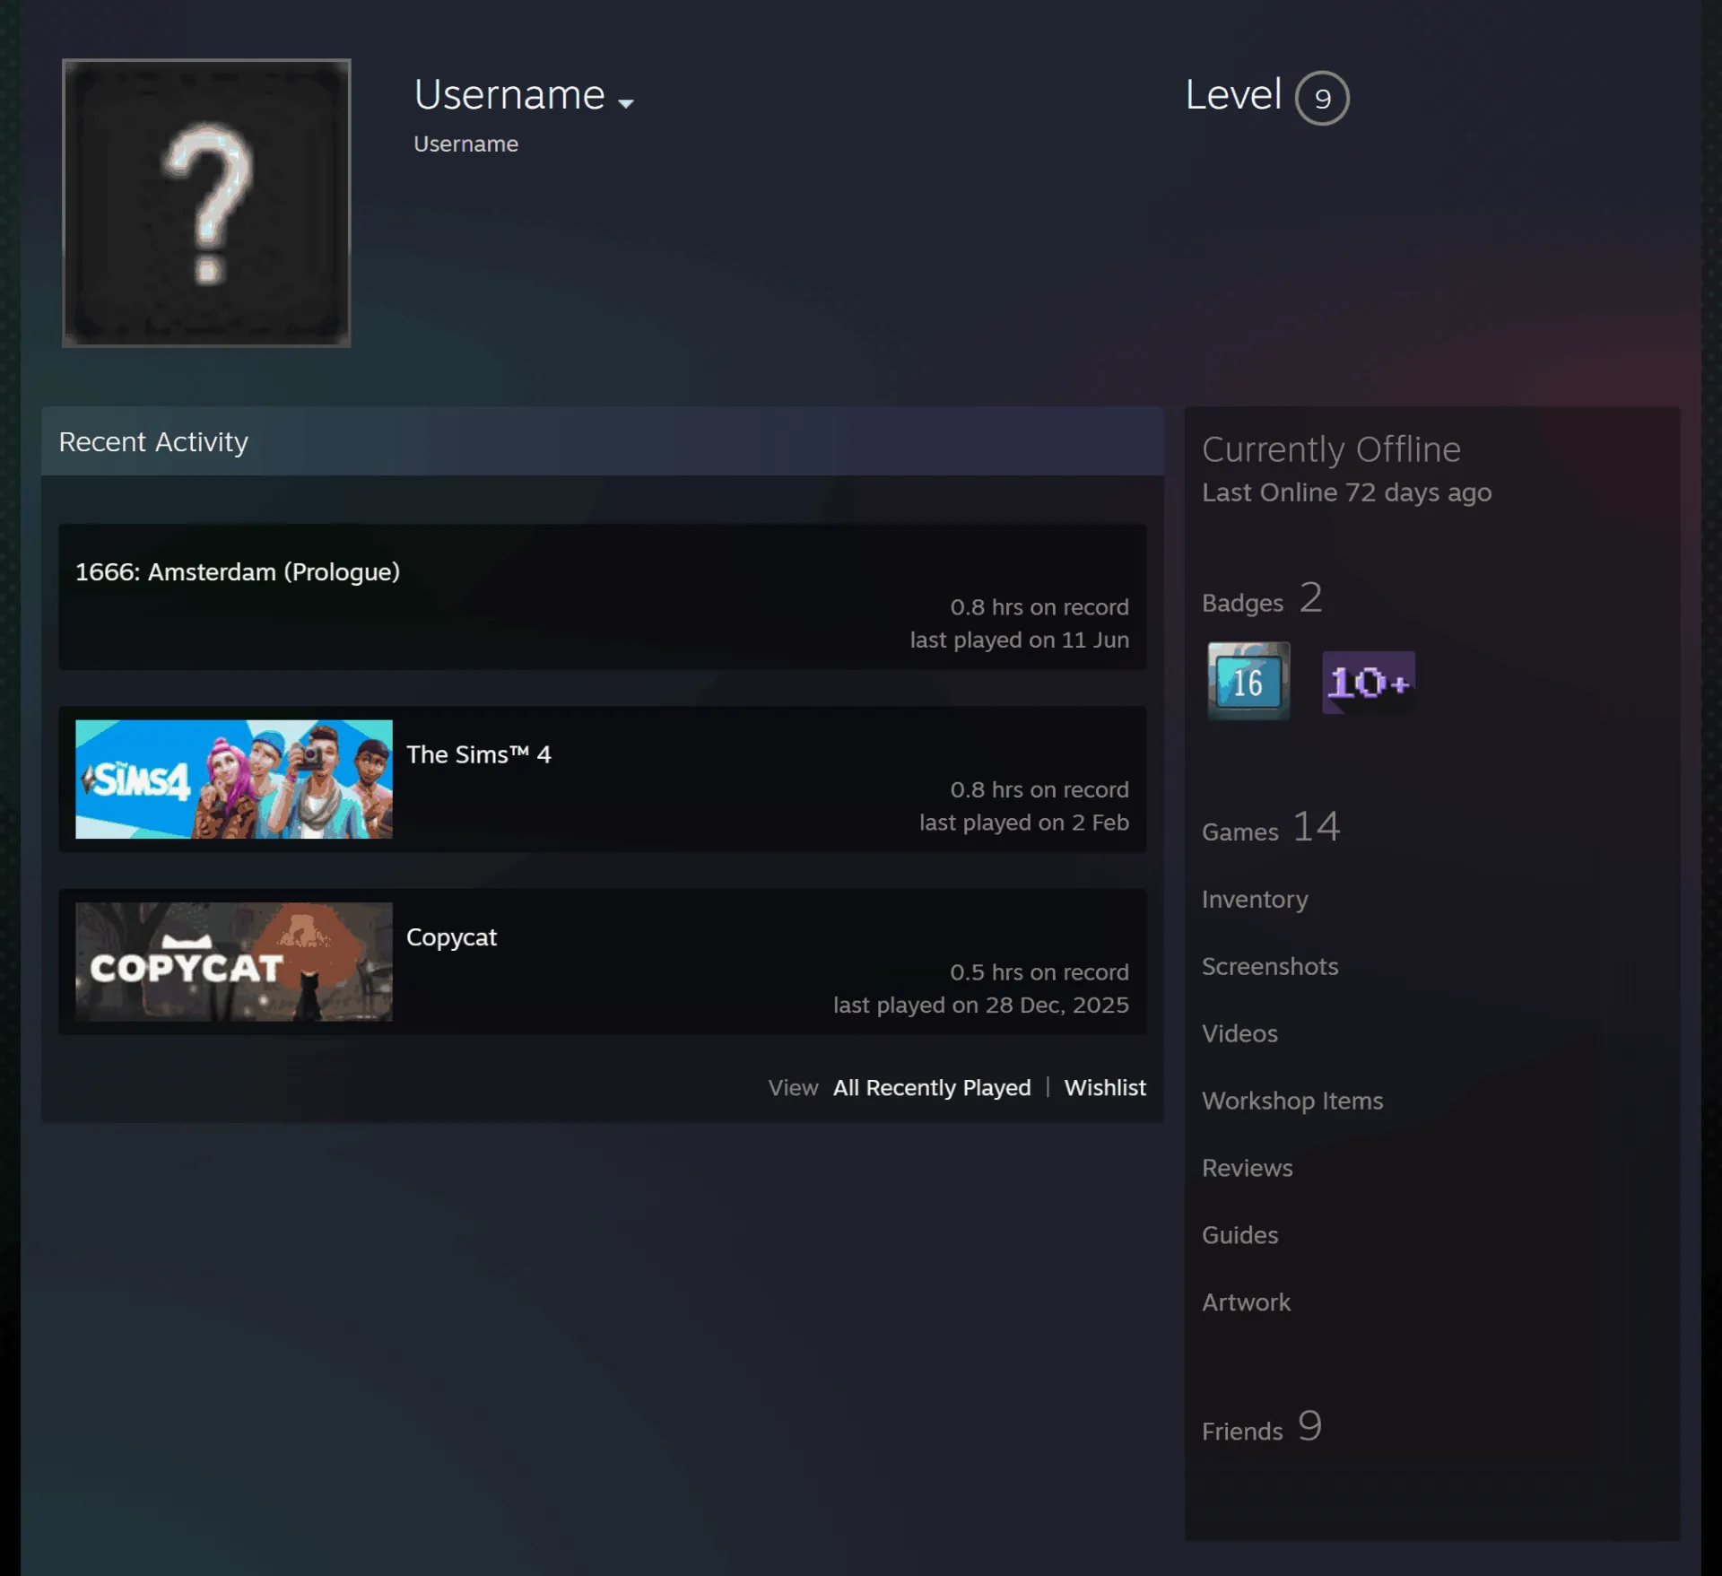This screenshot has width=1722, height=1576.
Task: Open the 1666: Amsterdam (Prologue) game title
Action: click(238, 571)
